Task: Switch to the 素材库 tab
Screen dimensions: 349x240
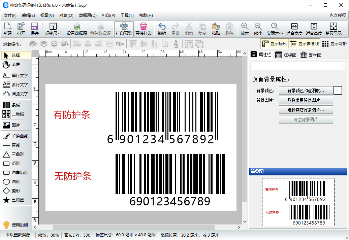Action: click(x=311, y=55)
